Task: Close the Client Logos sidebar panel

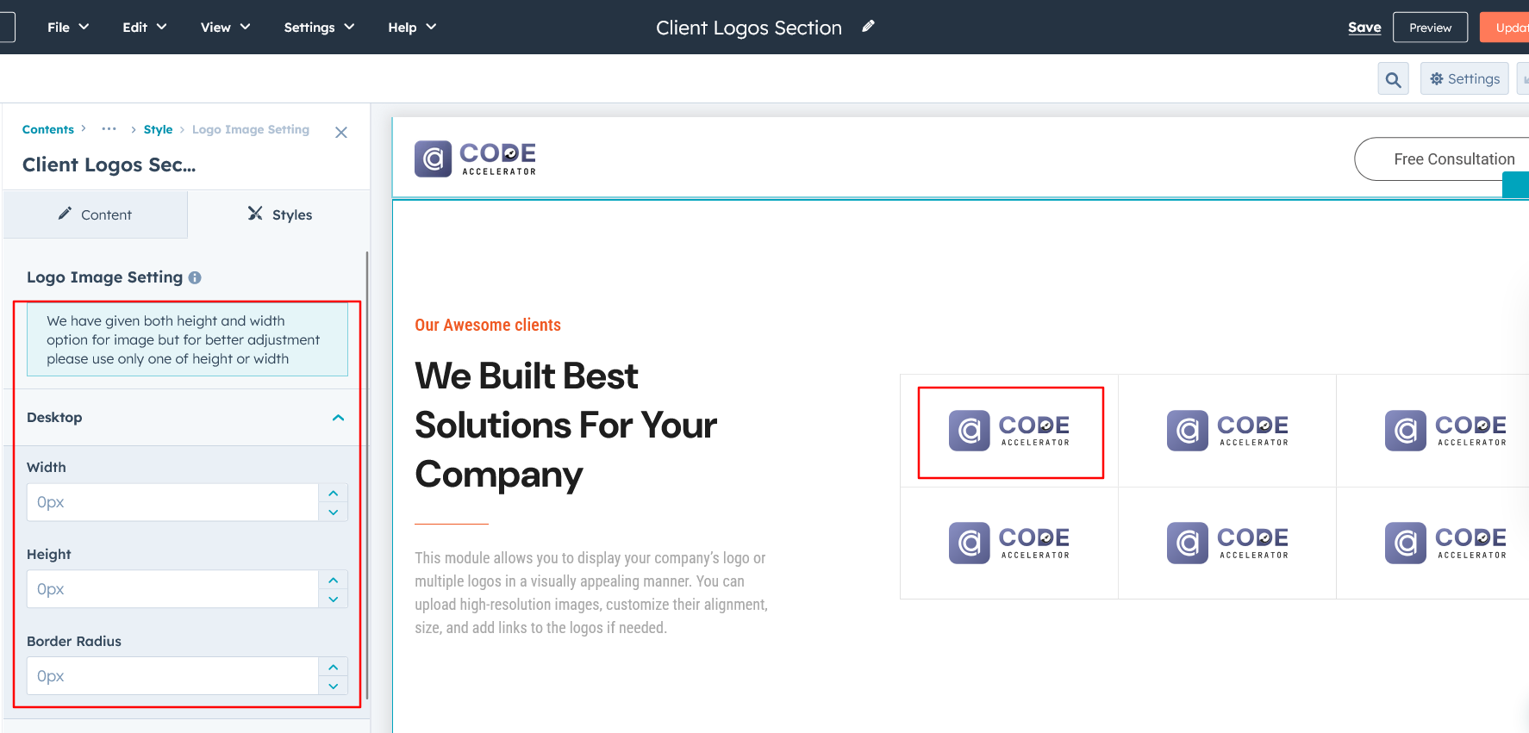Action: pos(341,132)
